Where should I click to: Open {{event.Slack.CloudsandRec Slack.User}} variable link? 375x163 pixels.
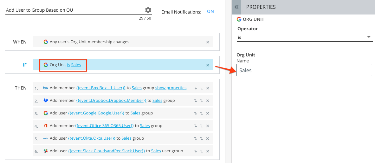[107, 151]
